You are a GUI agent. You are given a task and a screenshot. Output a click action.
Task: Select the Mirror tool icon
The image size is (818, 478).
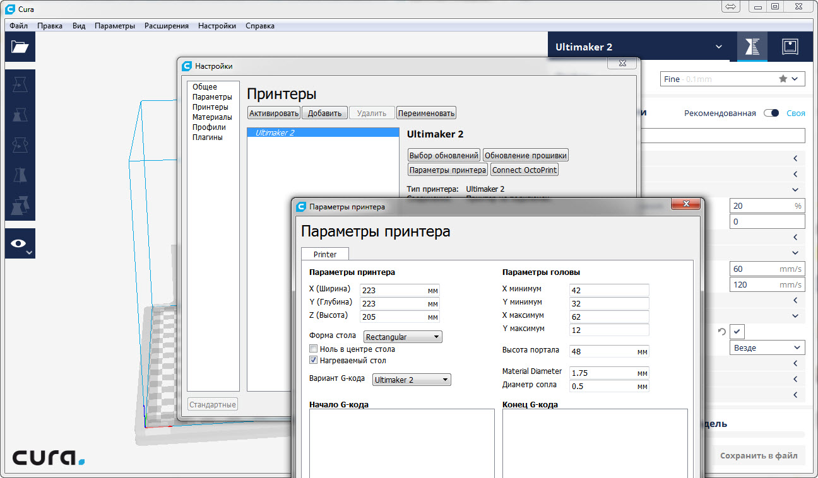click(20, 175)
